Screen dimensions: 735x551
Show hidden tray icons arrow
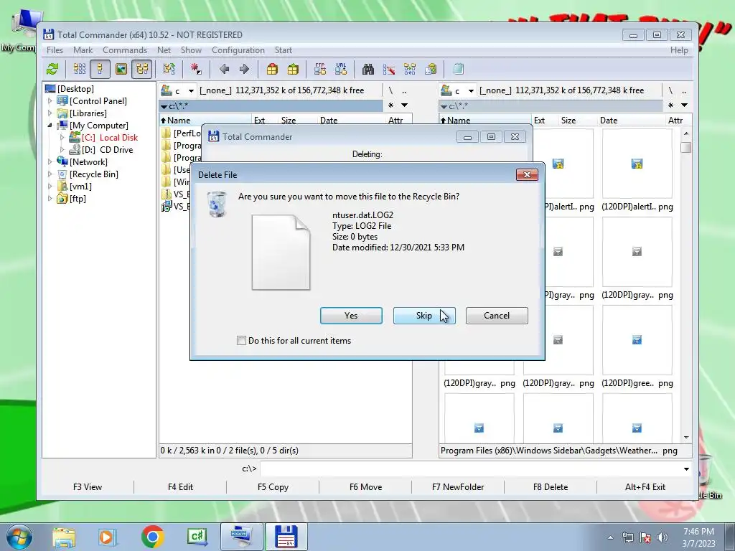(610, 537)
